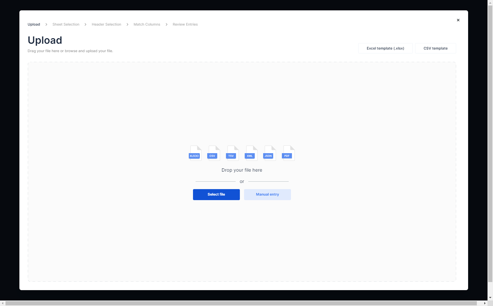Click the TSV file type icon
The height and width of the screenshot is (306, 493).
(232, 153)
